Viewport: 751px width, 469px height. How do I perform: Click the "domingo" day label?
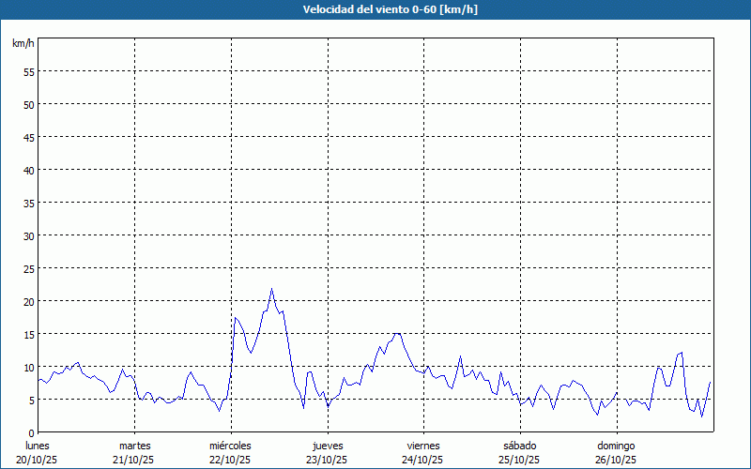click(615, 446)
